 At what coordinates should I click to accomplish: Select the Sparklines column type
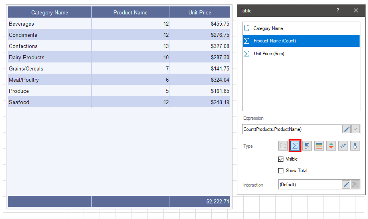click(343, 146)
